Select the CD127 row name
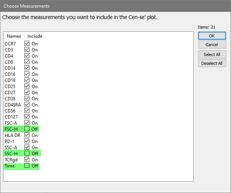Screen dimensions: 231x193 [11, 117]
